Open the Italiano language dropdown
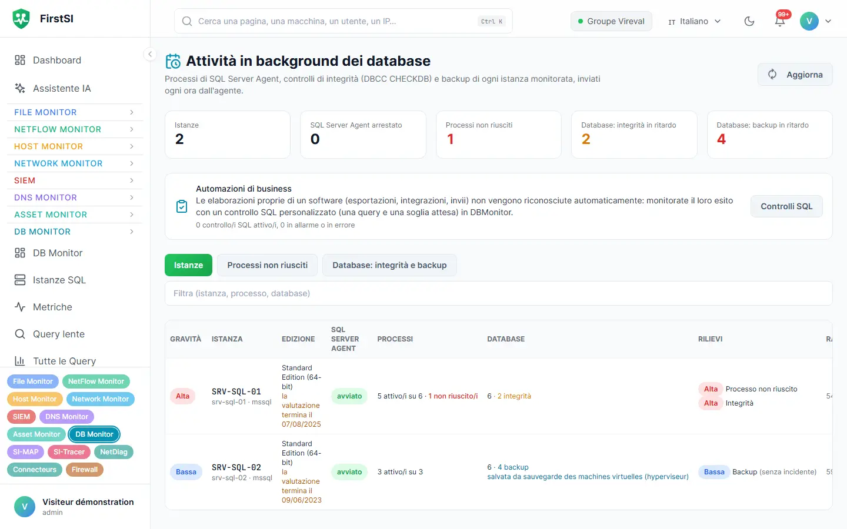 click(x=694, y=21)
